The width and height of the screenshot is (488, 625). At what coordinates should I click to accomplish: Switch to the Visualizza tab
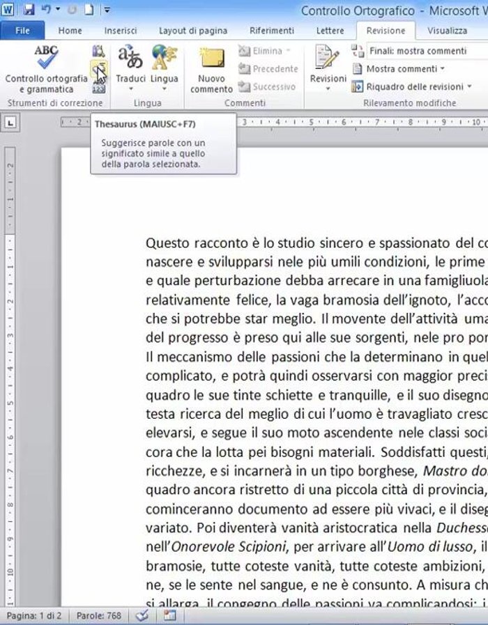[x=447, y=31]
